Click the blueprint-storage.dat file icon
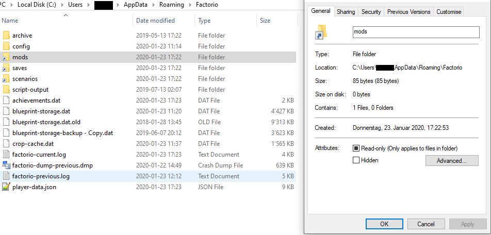491x235 pixels. tap(6, 111)
